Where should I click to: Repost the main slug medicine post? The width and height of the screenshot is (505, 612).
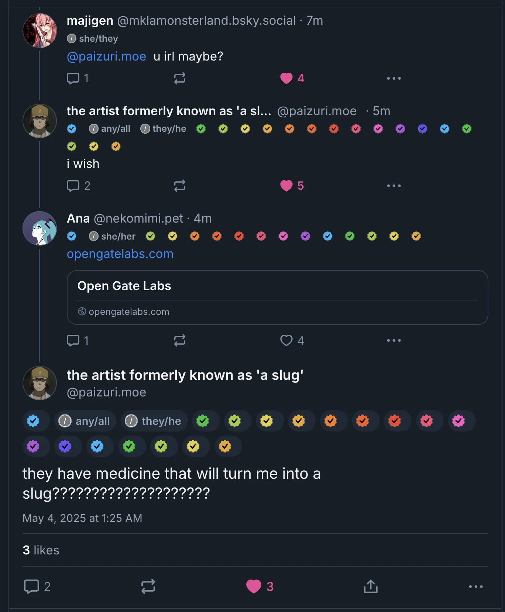pyautogui.click(x=148, y=586)
